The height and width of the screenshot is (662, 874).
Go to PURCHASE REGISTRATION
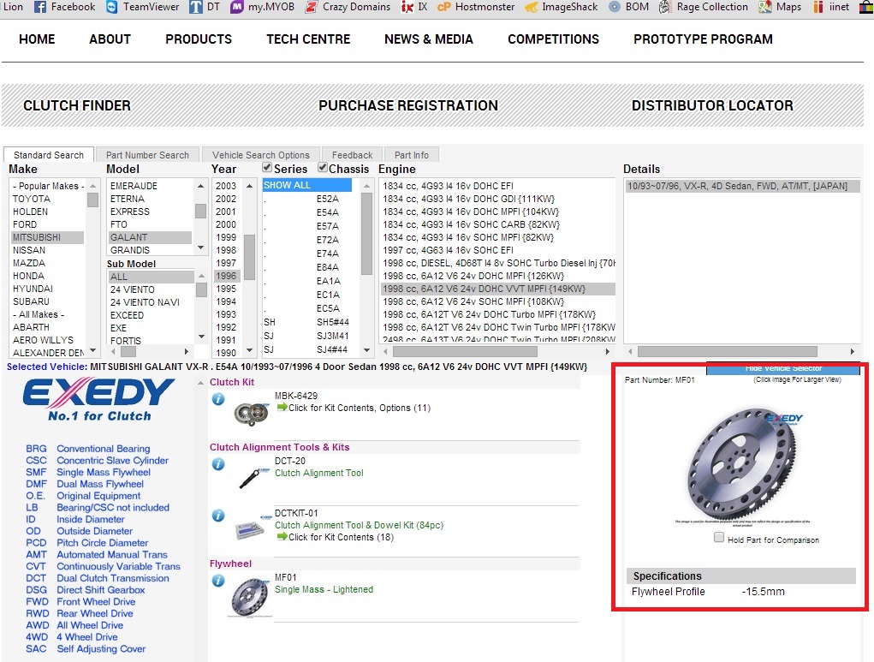pyautogui.click(x=408, y=105)
